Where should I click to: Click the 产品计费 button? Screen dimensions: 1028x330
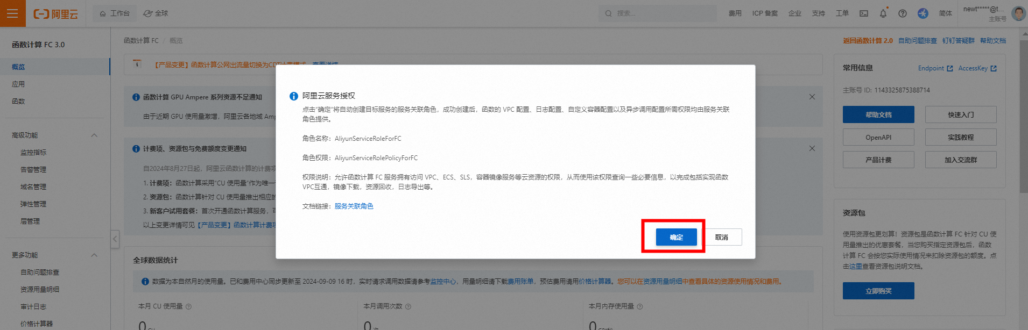pos(878,160)
